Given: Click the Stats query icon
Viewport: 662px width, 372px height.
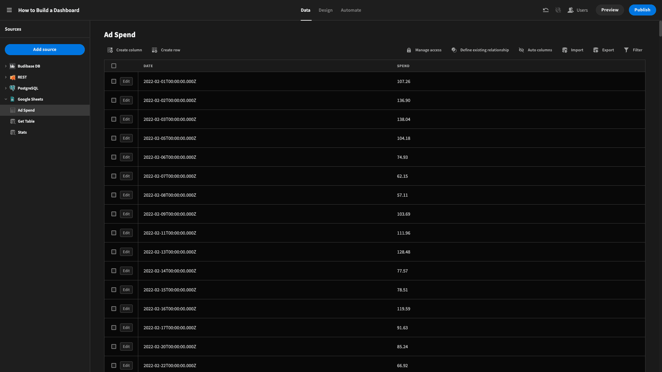Looking at the screenshot, I should [13, 132].
